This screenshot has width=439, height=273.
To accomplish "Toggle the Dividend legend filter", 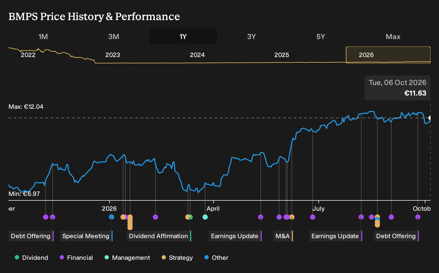I will pos(31,258).
